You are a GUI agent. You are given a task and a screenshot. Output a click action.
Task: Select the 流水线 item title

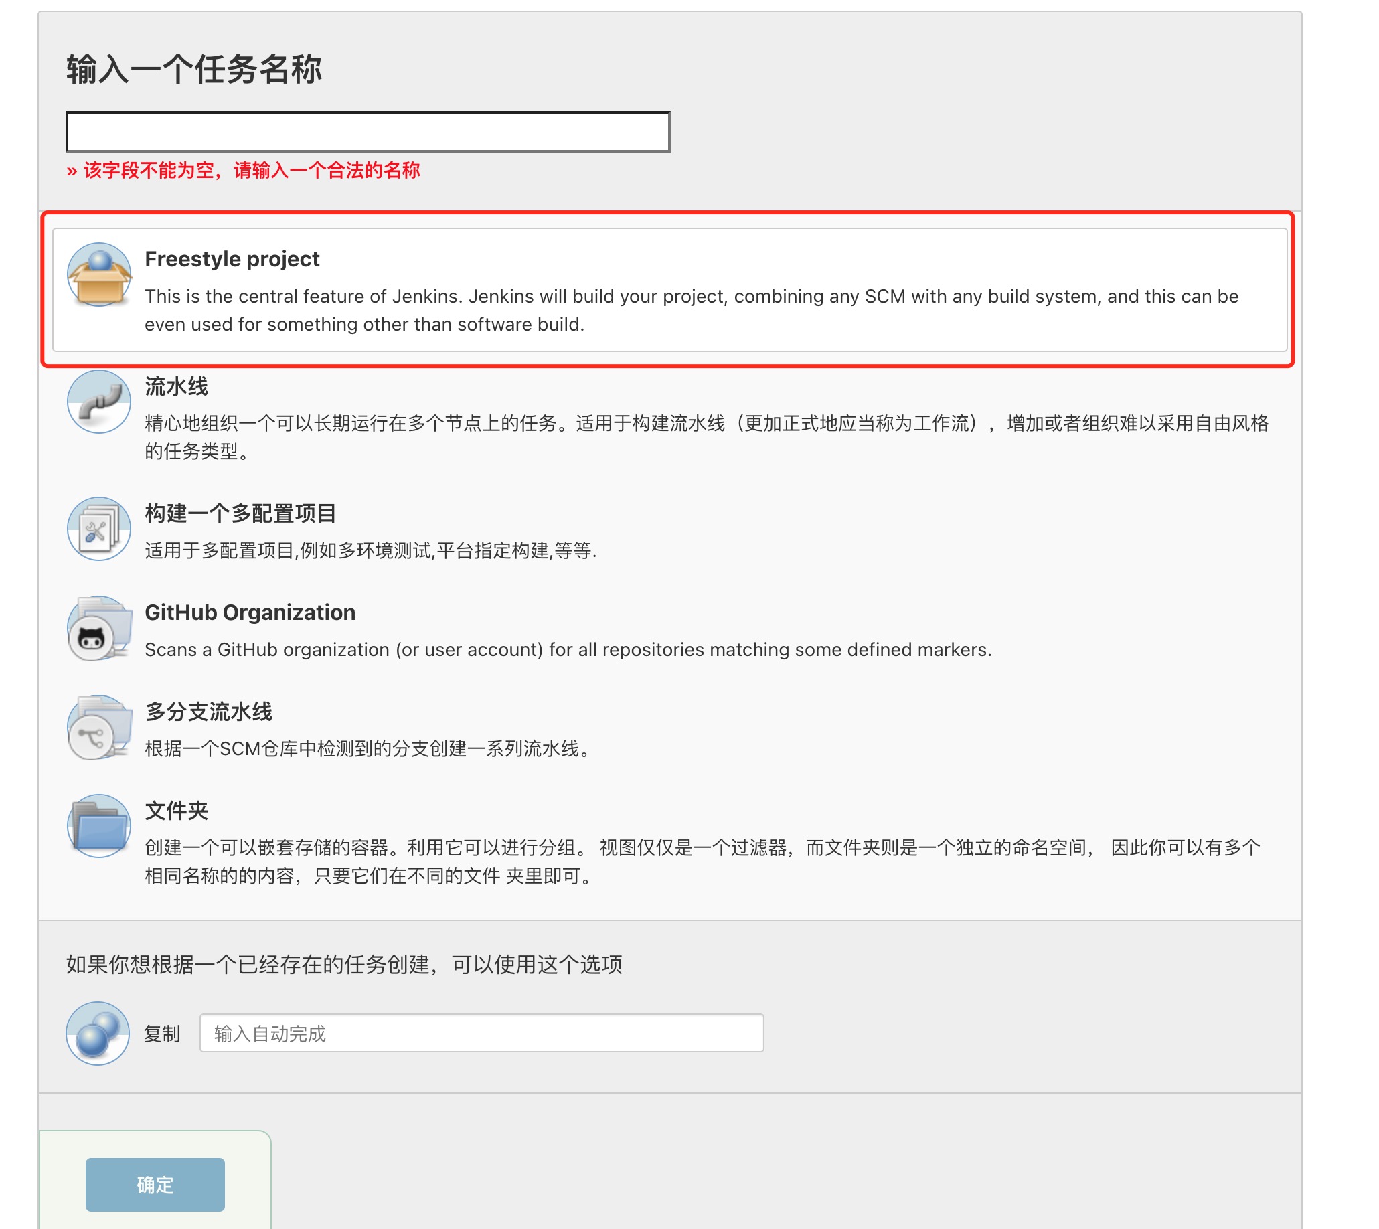[176, 386]
